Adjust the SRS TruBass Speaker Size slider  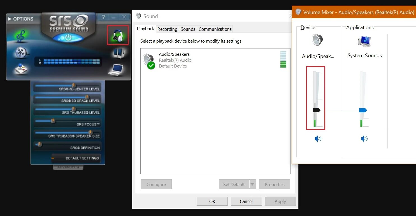click(x=90, y=133)
